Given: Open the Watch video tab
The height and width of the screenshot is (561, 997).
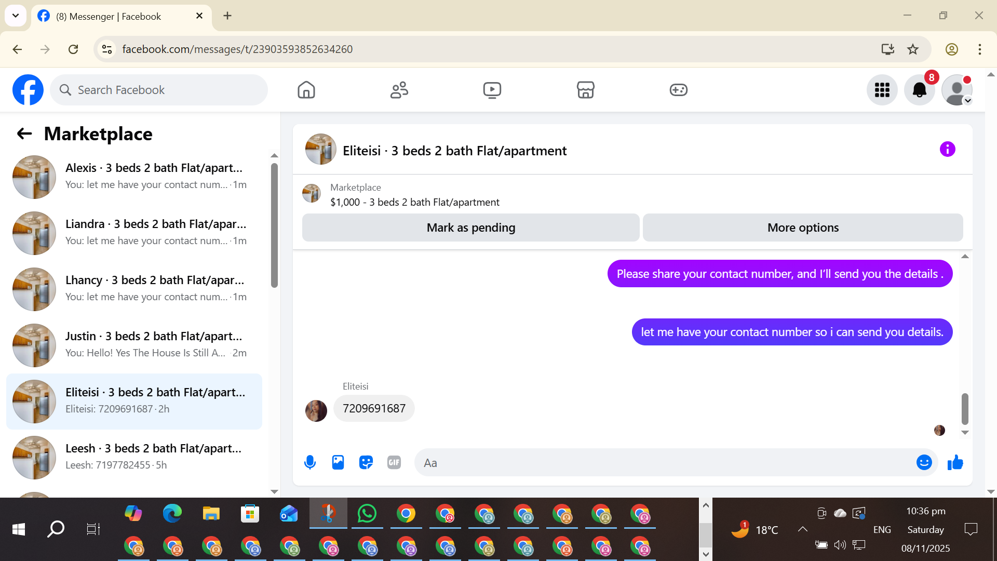Looking at the screenshot, I should tap(492, 90).
